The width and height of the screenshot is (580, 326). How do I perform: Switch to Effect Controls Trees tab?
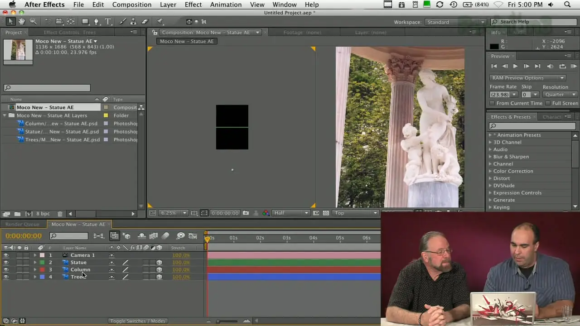click(69, 32)
